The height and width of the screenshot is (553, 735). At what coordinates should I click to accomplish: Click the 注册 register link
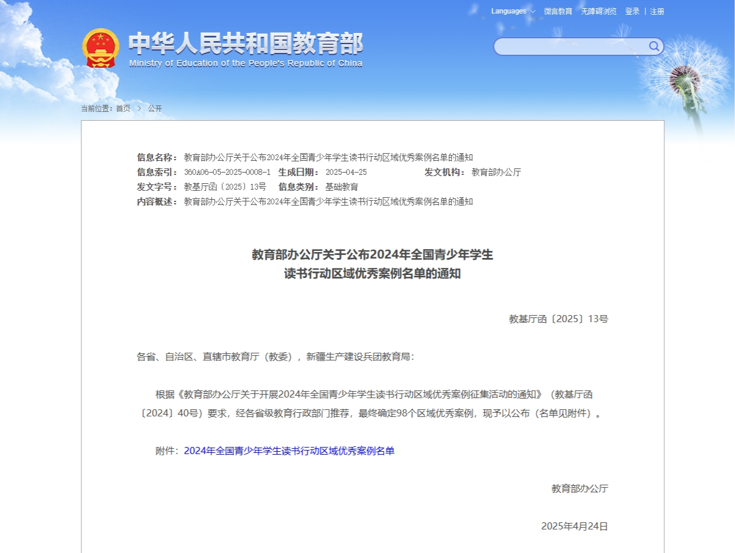[657, 11]
